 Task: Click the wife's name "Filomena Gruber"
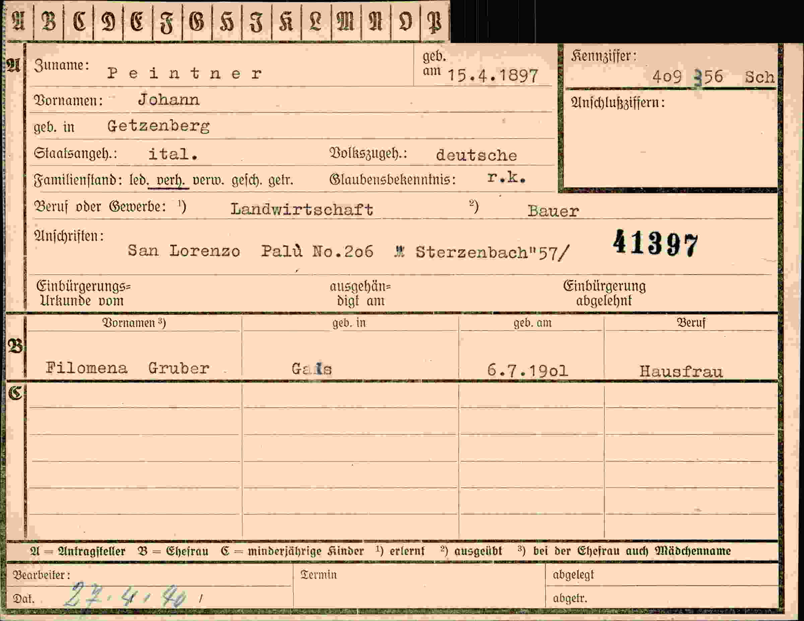click(x=127, y=368)
